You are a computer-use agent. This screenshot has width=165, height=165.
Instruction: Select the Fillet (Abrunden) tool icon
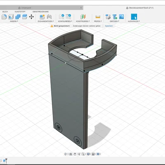[4, 17]
